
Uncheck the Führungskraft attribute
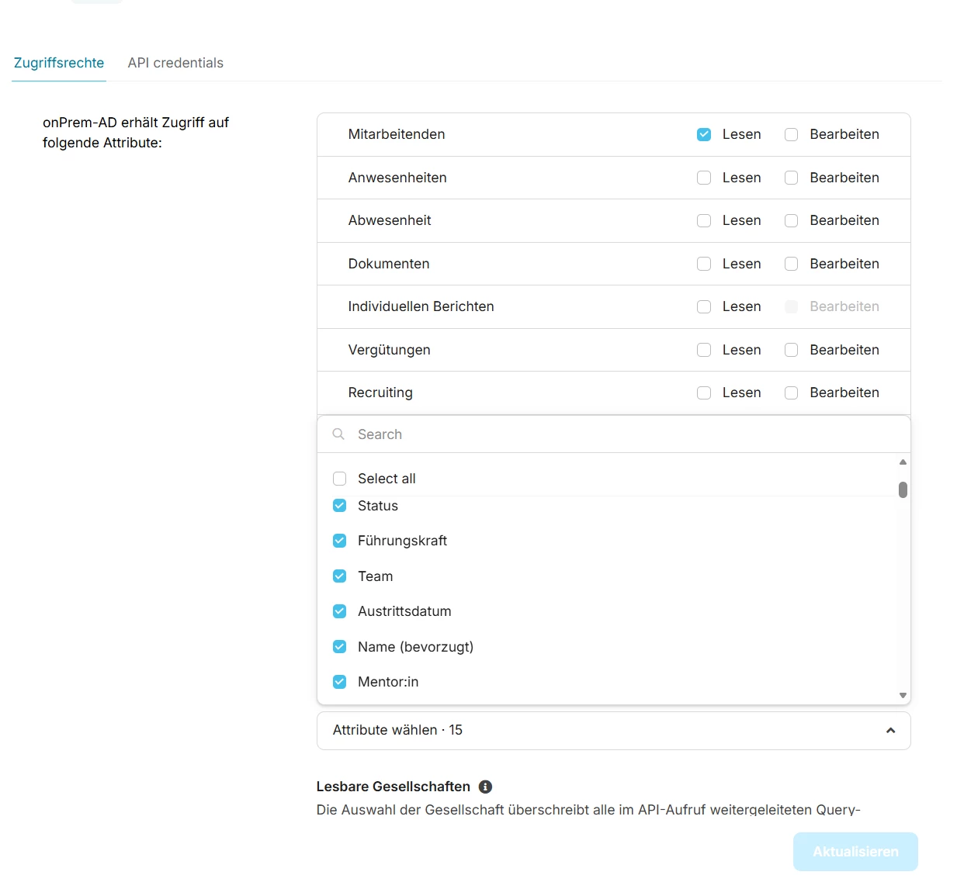click(339, 541)
